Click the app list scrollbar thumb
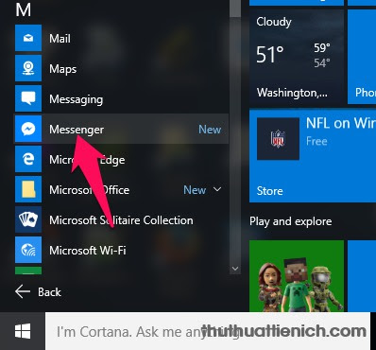This screenshot has width=376, height=350. pos(235,9)
